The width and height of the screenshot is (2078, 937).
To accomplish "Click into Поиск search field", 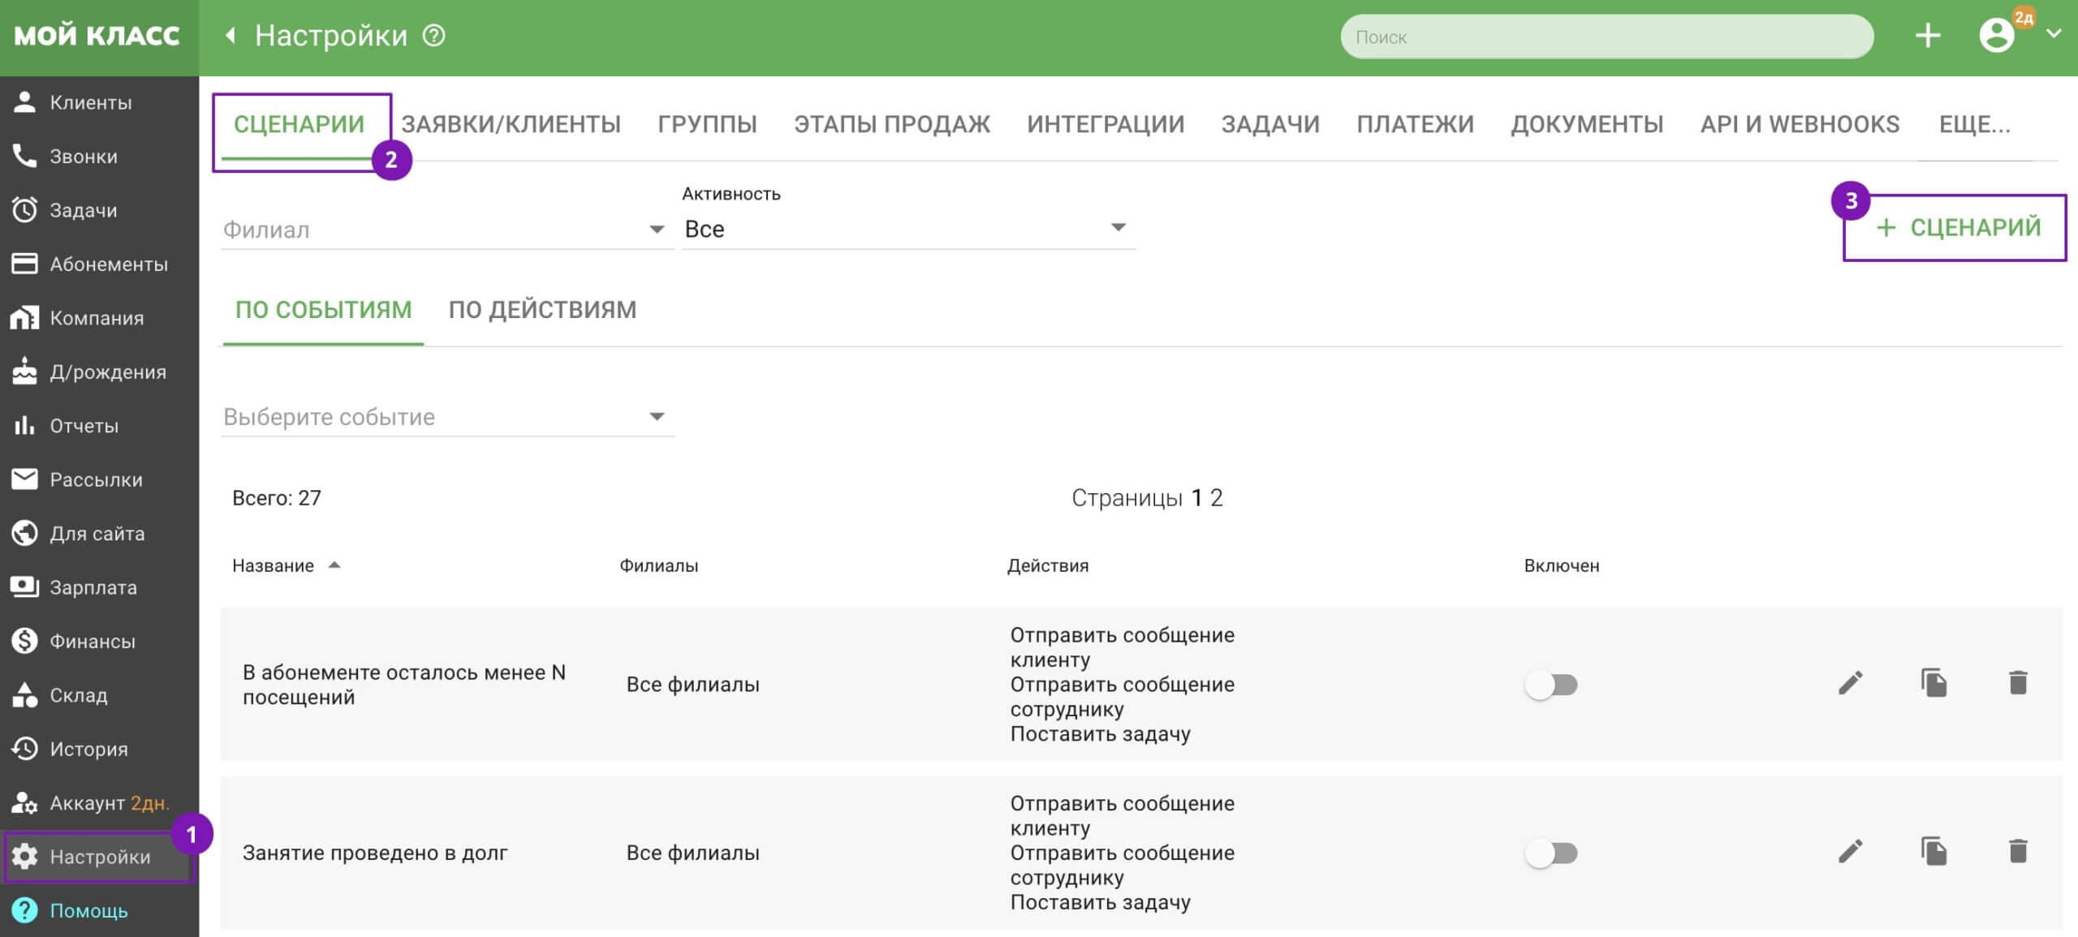I will tap(1606, 37).
